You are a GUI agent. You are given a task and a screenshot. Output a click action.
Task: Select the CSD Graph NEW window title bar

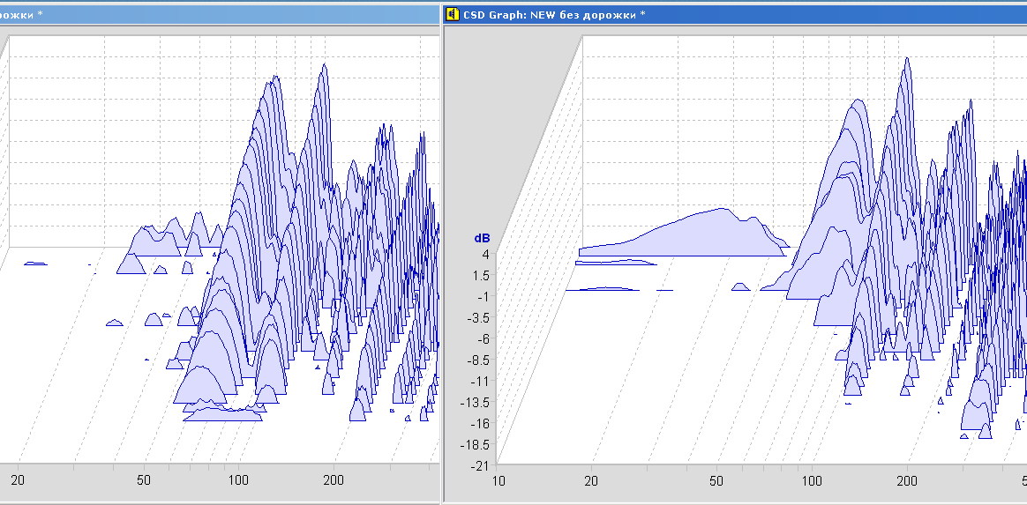[736, 14]
